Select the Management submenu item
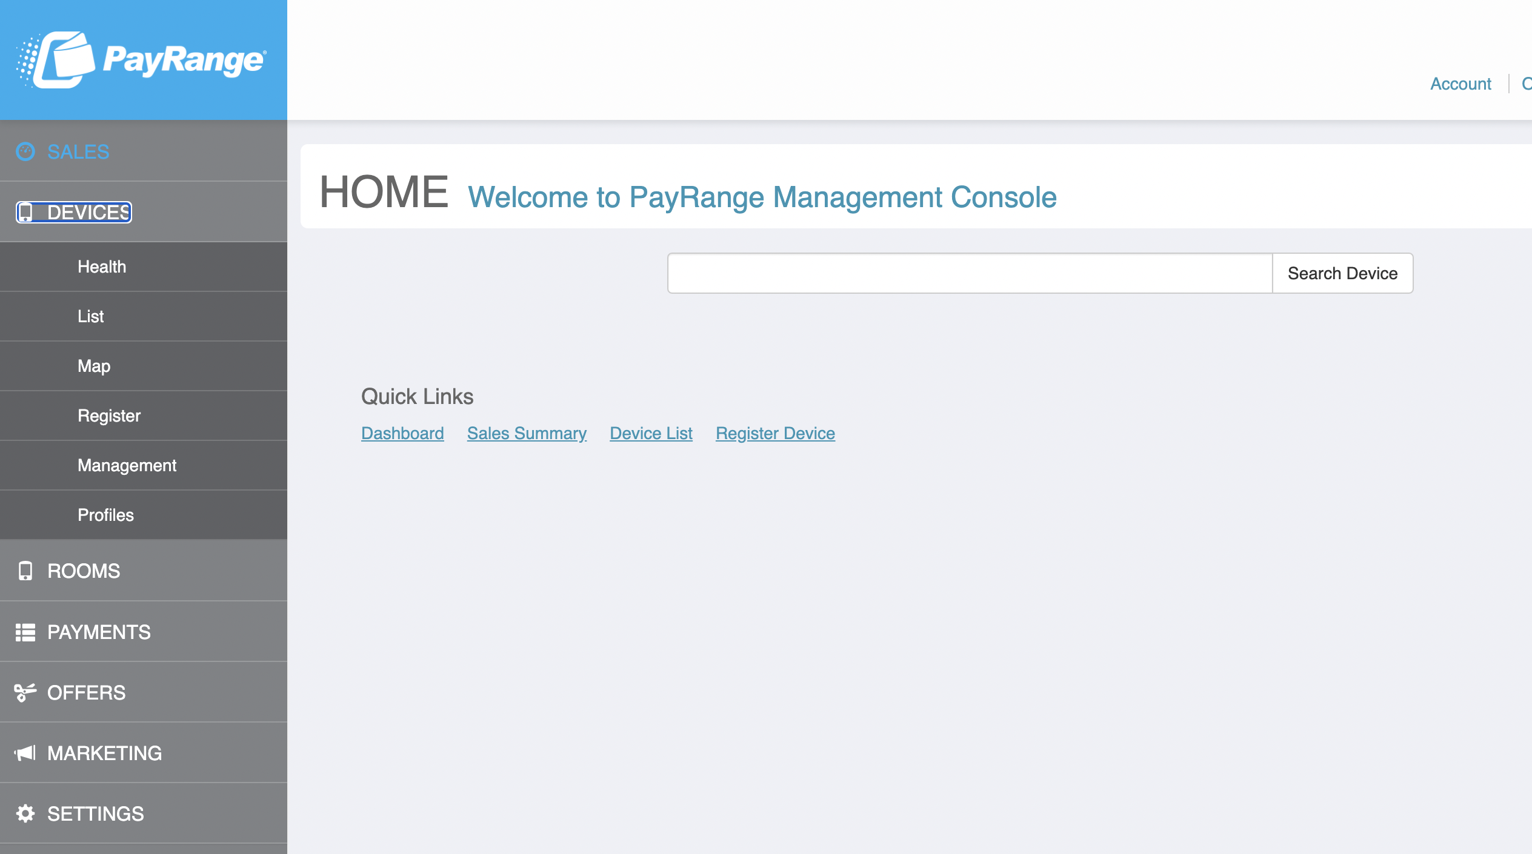Image resolution: width=1532 pixels, height=854 pixels. 127,465
